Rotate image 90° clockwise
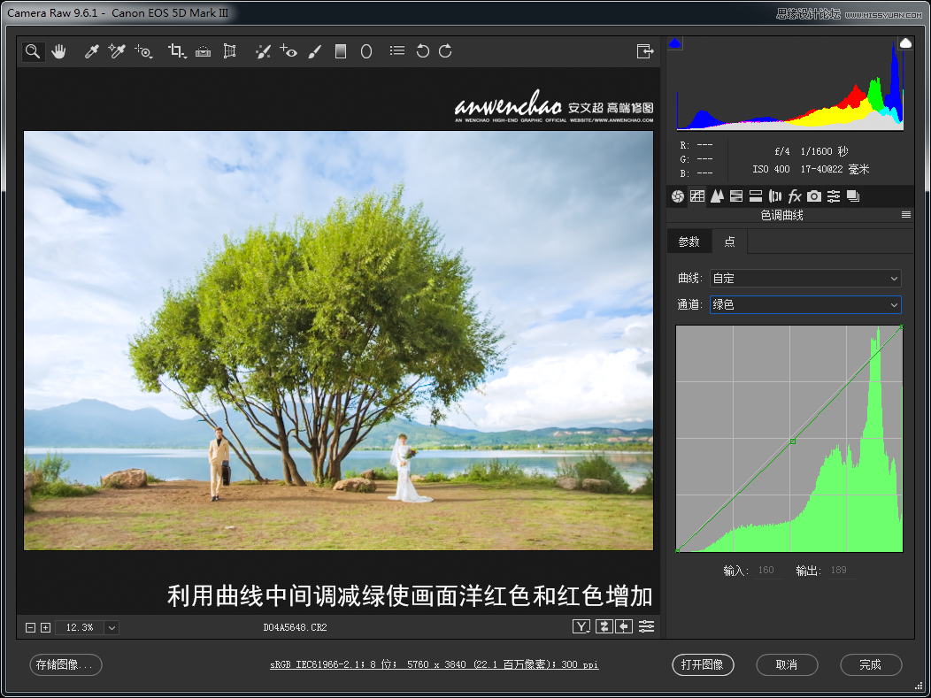 tap(445, 51)
